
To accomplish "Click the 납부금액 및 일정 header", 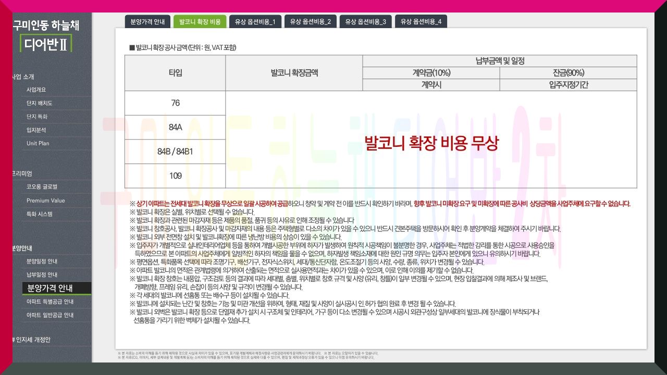I will click(x=500, y=61).
